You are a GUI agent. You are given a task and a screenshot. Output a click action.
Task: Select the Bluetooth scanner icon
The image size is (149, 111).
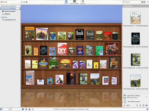(x=140, y=105)
